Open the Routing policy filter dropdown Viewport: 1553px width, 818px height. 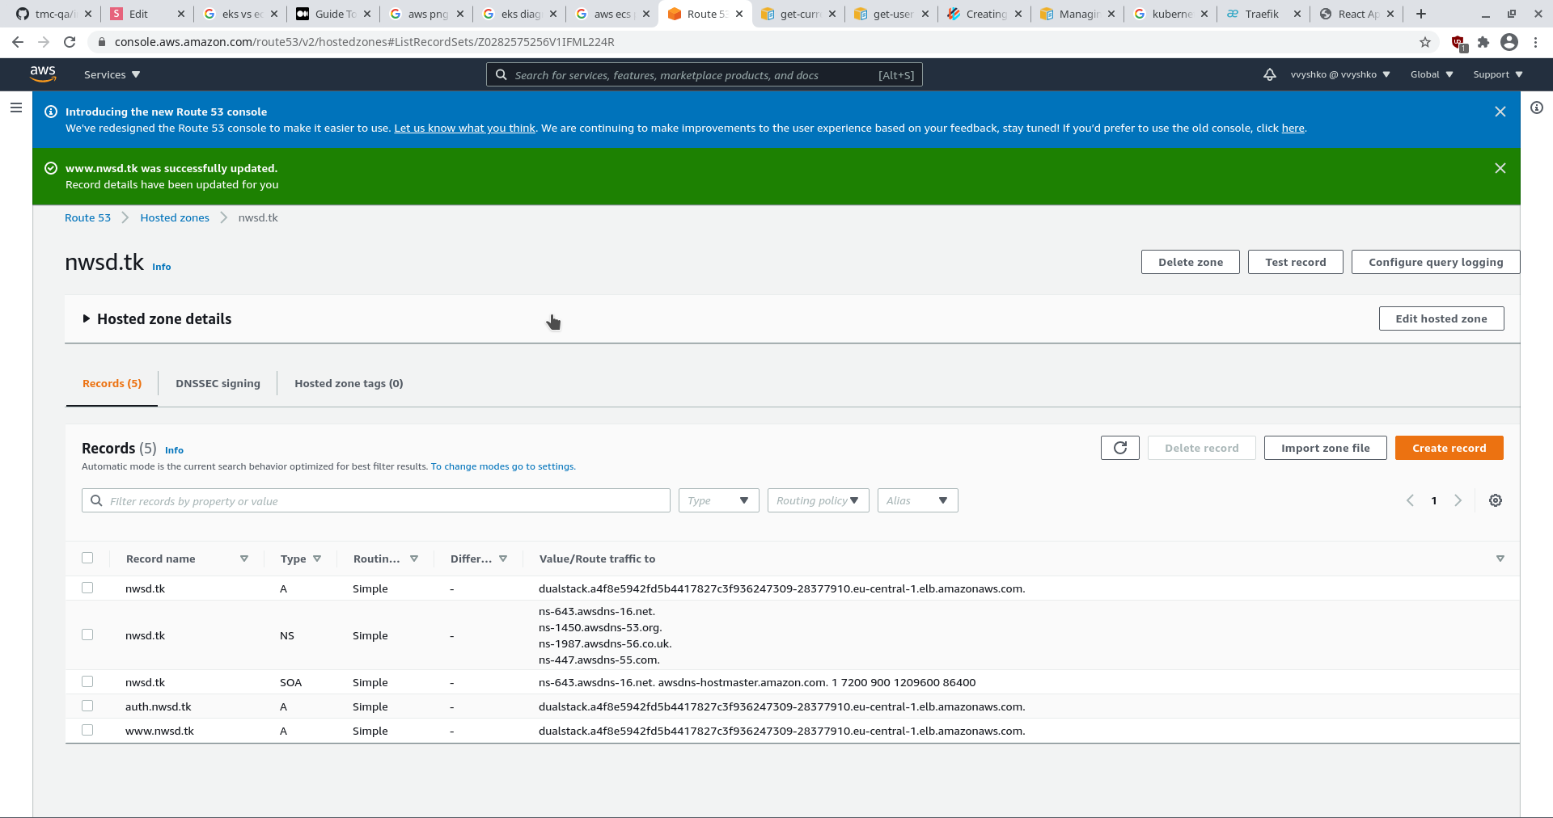[819, 500]
